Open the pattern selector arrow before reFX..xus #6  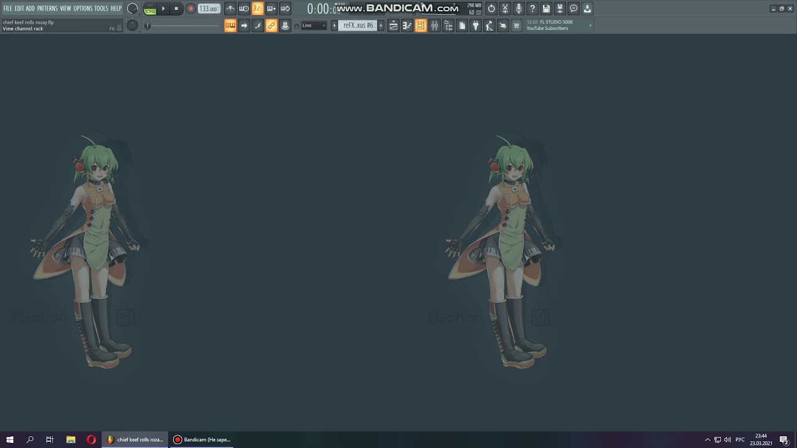click(334, 26)
